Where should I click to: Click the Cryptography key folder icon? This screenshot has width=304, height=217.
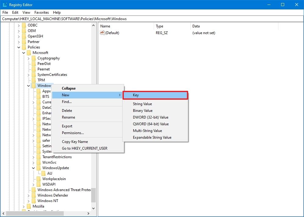[34, 58]
